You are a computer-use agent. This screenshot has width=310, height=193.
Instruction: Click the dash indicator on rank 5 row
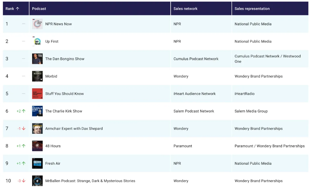23,94
